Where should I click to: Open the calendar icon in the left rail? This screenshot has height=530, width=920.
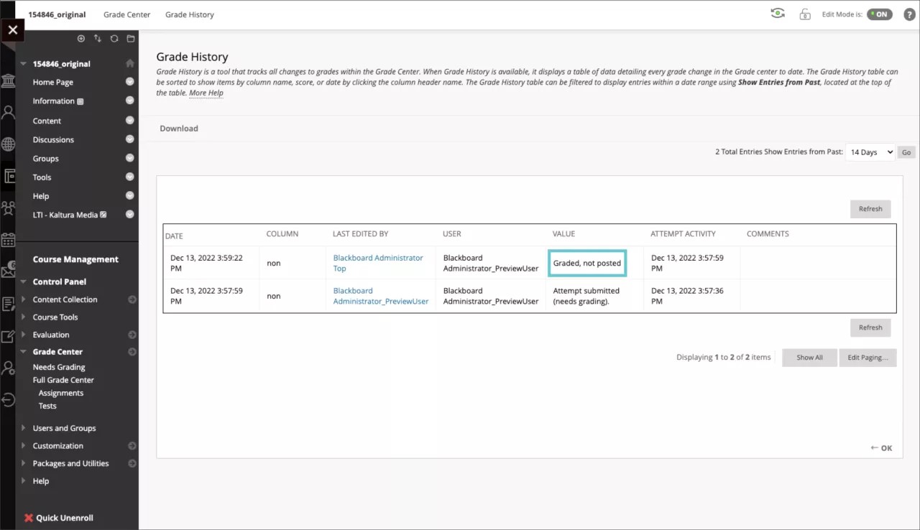8,240
